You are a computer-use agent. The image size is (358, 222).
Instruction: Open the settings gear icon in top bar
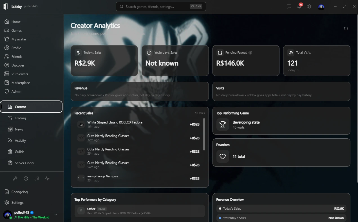pyautogui.click(x=309, y=6)
